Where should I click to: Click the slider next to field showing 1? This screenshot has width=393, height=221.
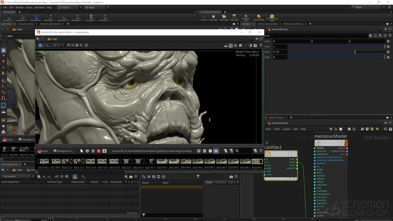click(x=337, y=47)
